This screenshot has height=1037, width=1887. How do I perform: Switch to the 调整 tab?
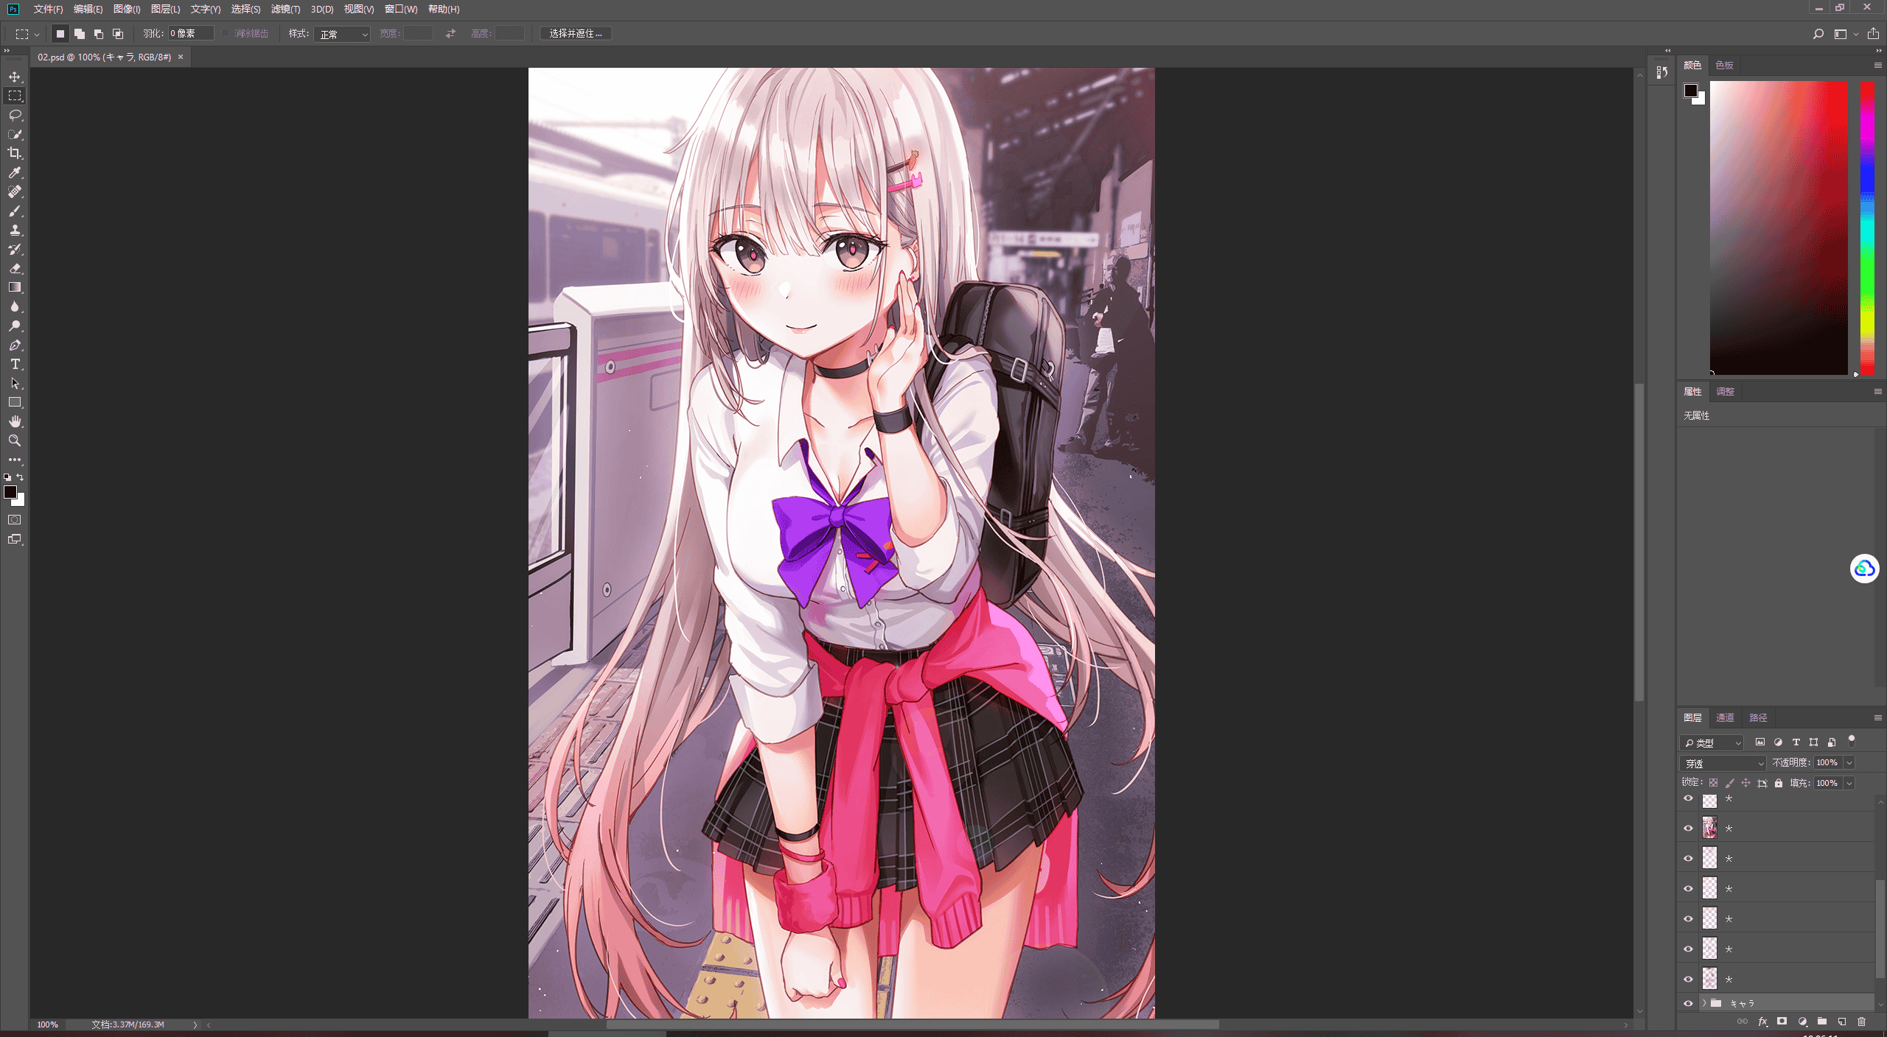tap(1725, 392)
